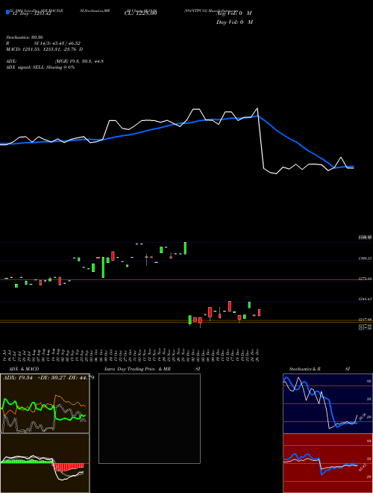Select the "12 Day = 1231.42" SMA label

pos(31,13)
